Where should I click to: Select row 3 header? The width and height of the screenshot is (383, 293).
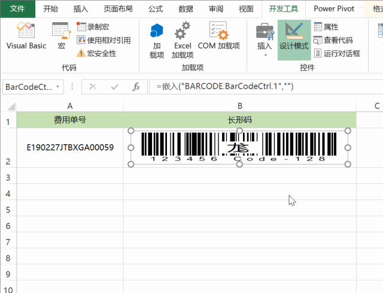[x=8, y=176]
